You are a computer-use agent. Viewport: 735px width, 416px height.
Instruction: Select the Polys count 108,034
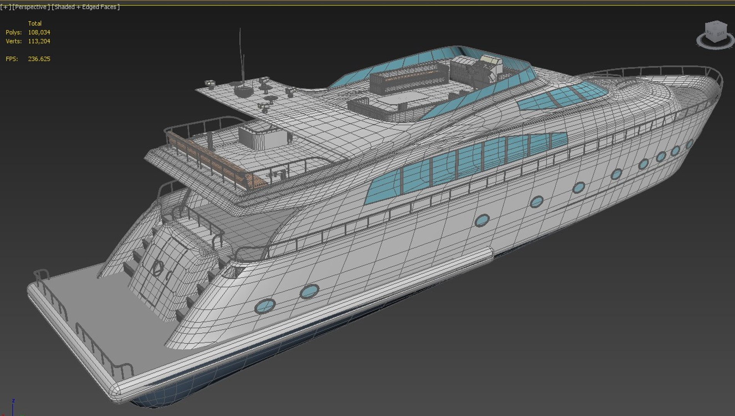(39, 32)
